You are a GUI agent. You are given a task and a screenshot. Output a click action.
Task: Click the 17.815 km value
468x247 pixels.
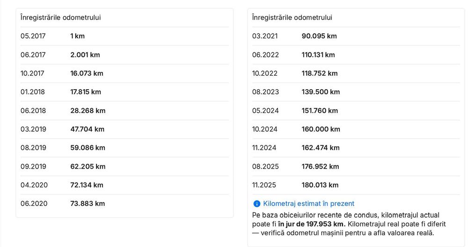(86, 92)
